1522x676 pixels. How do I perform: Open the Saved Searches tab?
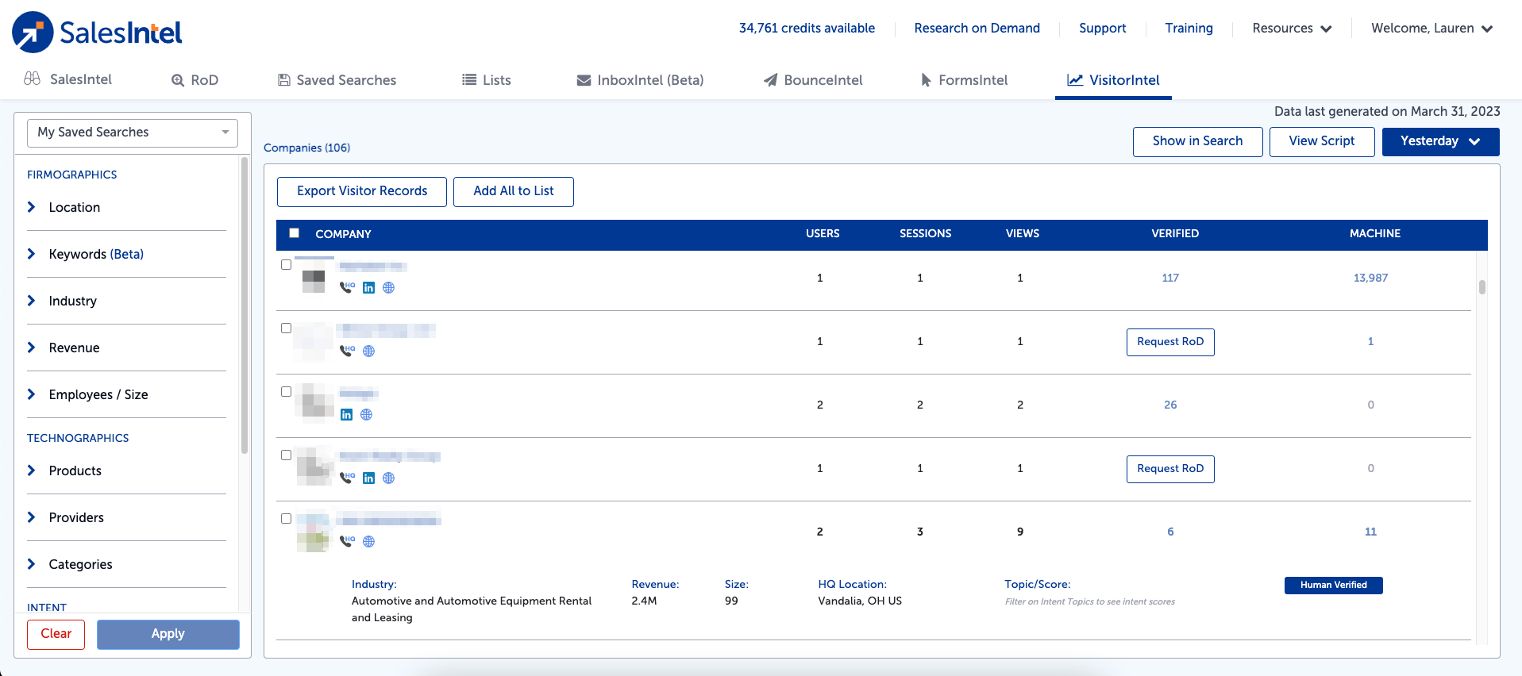pyautogui.click(x=337, y=80)
